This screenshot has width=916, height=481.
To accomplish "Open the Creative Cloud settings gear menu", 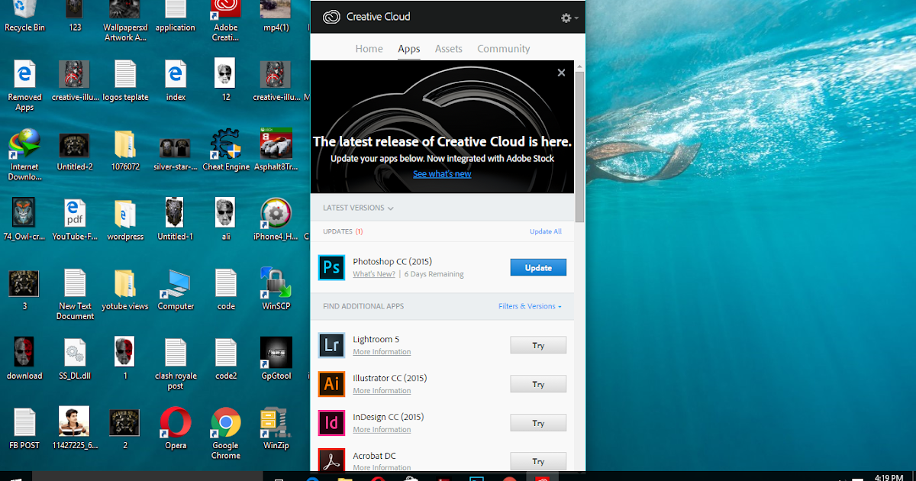I will (x=569, y=18).
